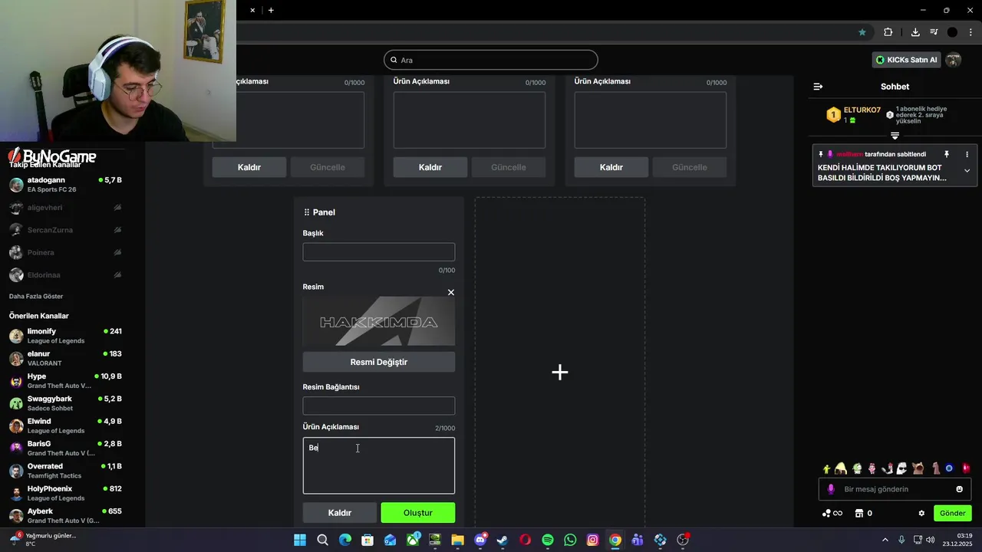
Task: Open BarisG channel in sidebar
Action: point(65,449)
